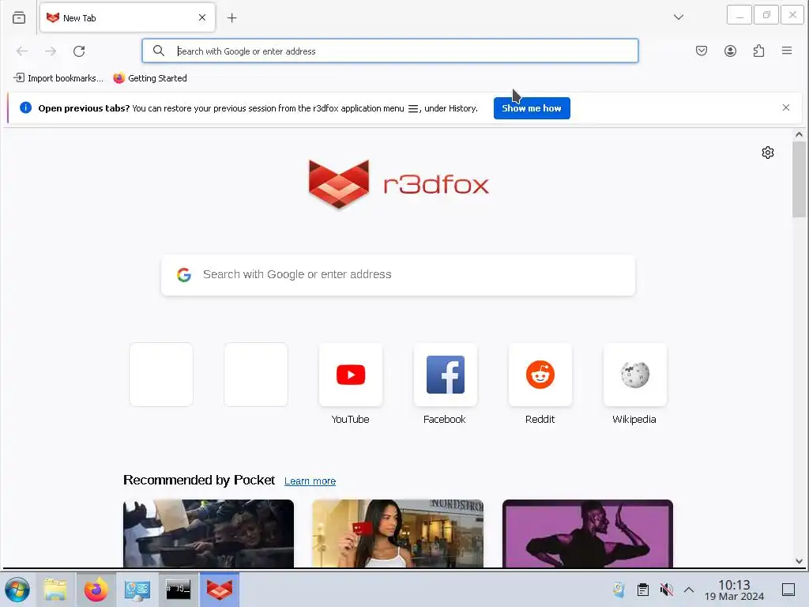Open the second blank shortcut tile

256,375
